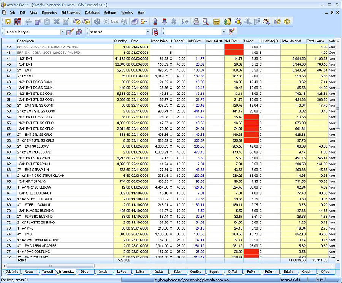Expand the 01-default style dropdown
This screenshot has height=283, width=342.
[x=62, y=32]
